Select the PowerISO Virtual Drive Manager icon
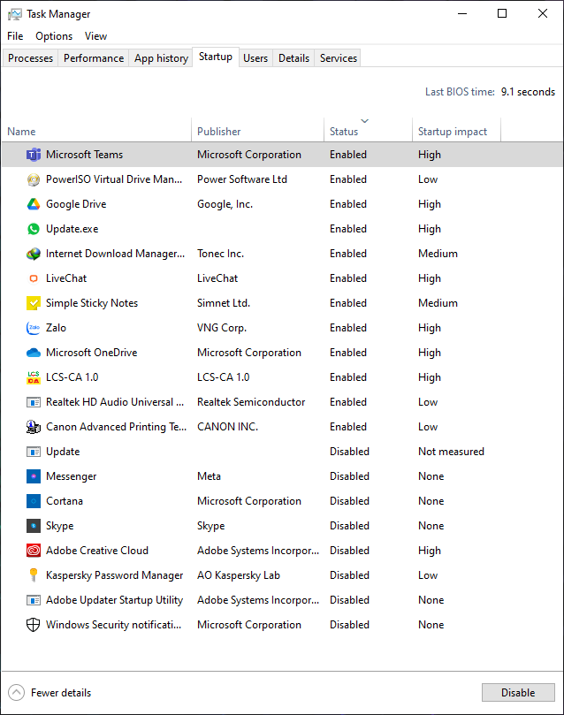Image resolution: width=564 pixels, height=715 pixels. click(34, 179)
